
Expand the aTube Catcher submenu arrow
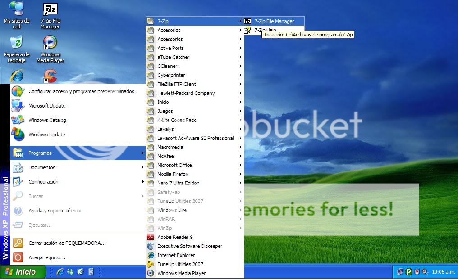[x=240, y=57]
